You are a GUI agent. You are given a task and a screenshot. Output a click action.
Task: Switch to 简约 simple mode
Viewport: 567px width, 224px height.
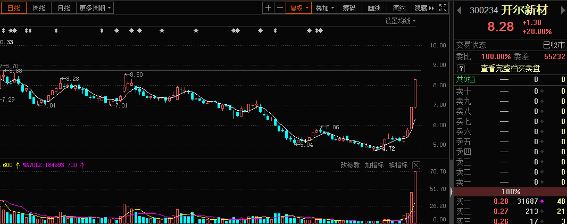tap(399, 8)
